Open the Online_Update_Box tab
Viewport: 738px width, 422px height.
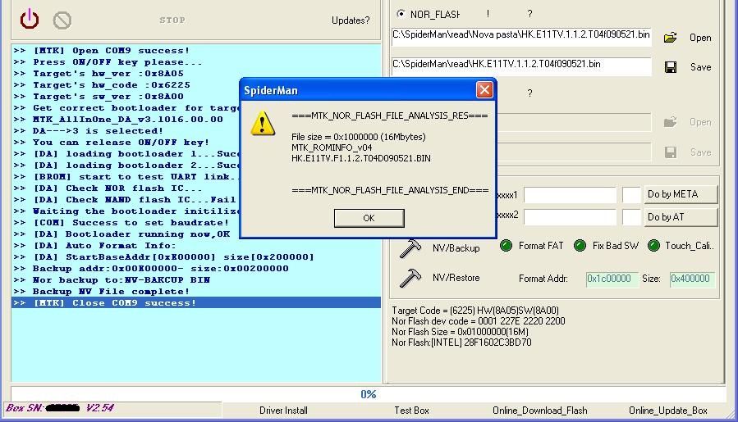point(668,411)
